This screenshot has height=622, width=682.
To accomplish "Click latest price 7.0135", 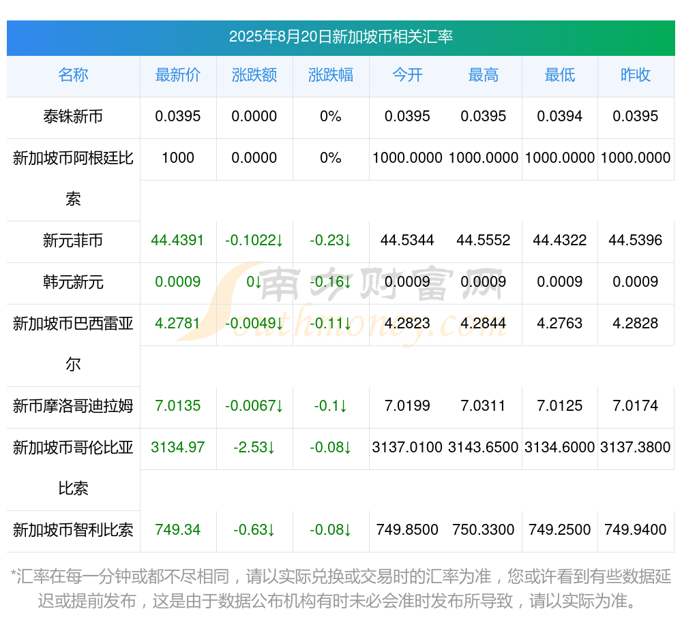I will click(x=177, y=405).
